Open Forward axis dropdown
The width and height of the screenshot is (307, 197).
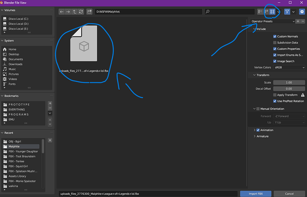(x=289, y=116)
